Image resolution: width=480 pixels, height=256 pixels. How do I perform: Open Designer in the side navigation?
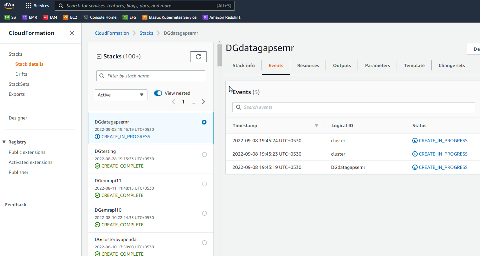pyautogui.click(x=18, y=118)
